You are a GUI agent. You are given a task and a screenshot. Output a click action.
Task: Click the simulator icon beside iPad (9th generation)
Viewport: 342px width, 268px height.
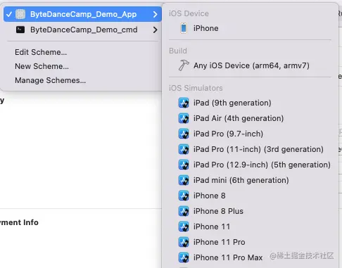coord(184,103)
